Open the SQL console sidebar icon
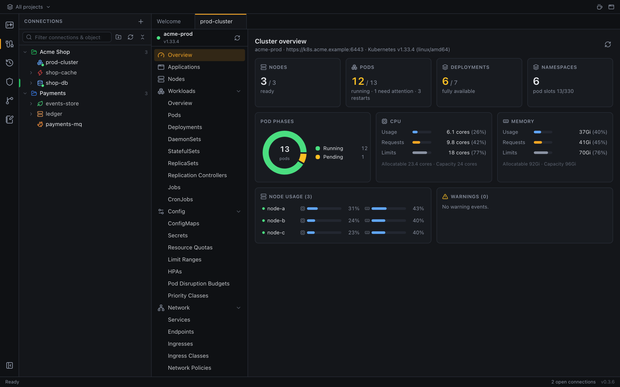Viewport: 620px width, 387px height. (9, 25)
